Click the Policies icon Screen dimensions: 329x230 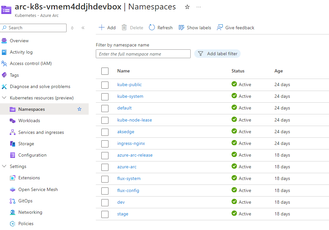pyautogui.click(x=13, y=224)
